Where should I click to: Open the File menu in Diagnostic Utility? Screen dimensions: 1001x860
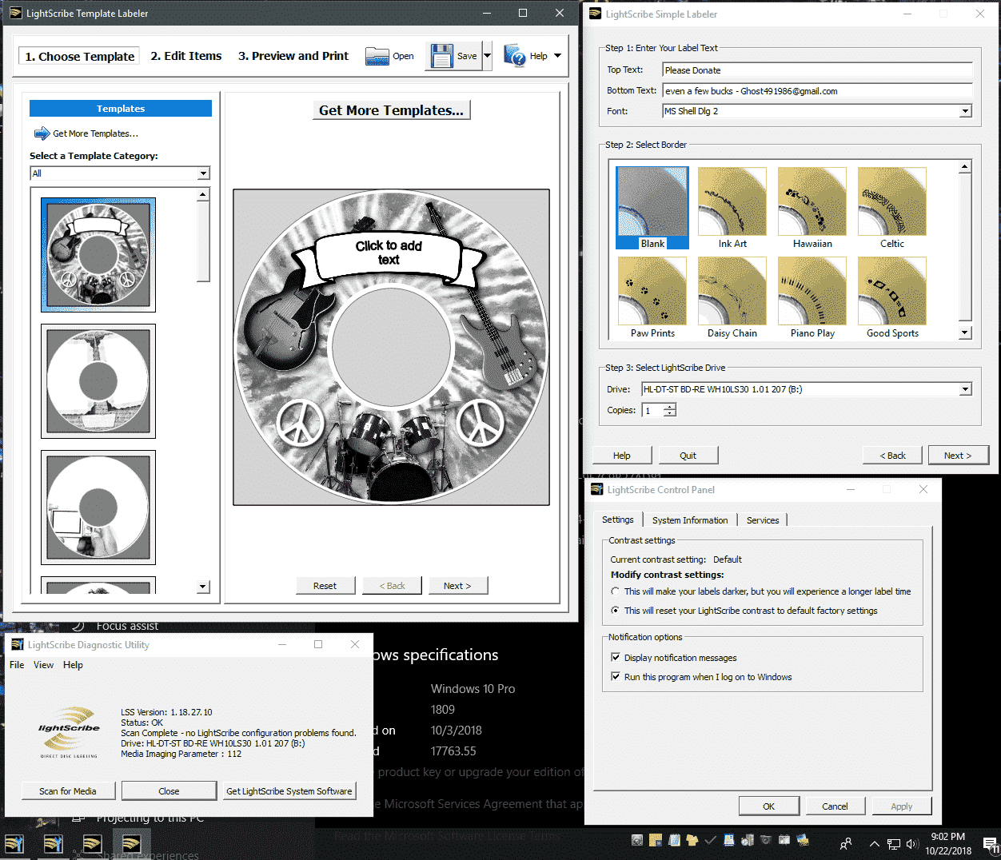(x=17, y=665)
